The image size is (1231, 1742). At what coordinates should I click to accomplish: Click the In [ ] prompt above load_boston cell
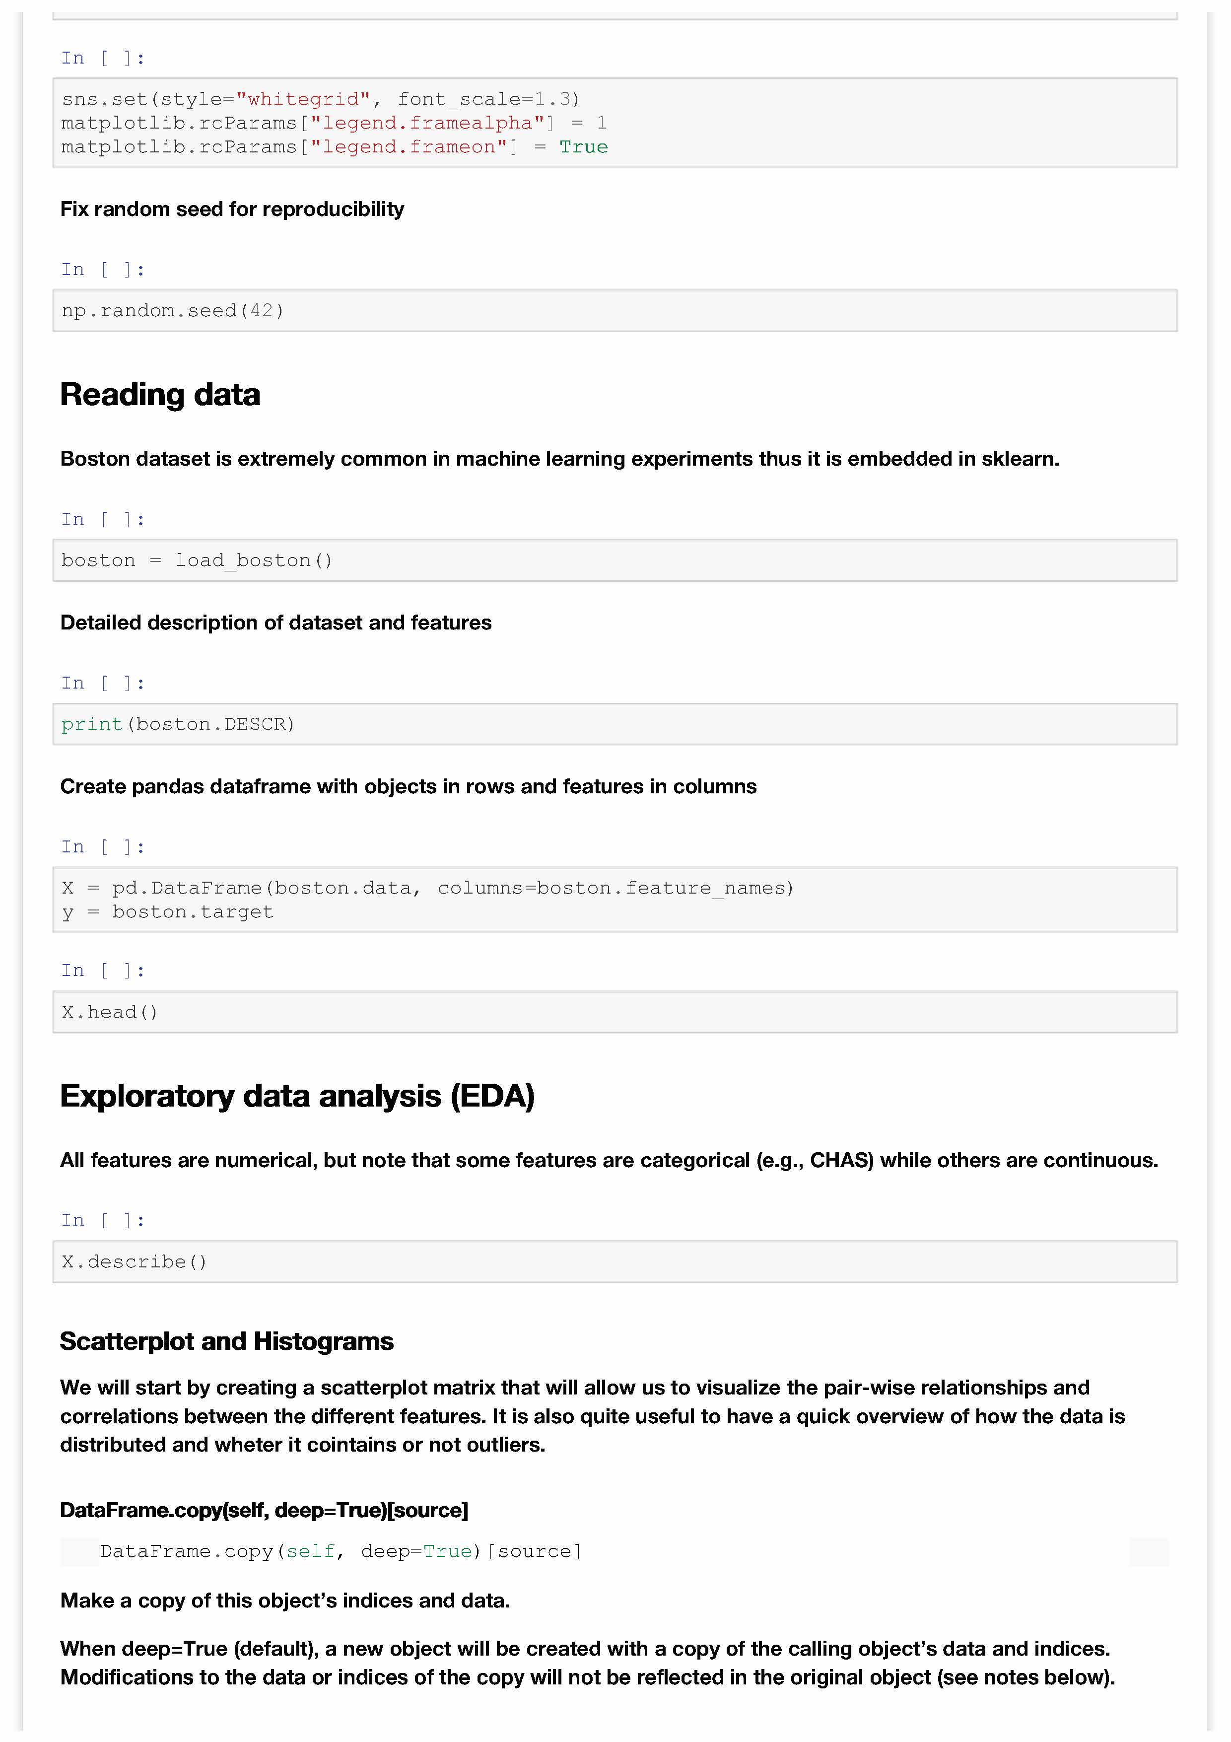(102, 519)
